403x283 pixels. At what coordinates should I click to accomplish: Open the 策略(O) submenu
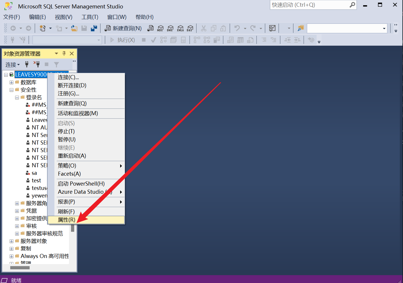86,165
